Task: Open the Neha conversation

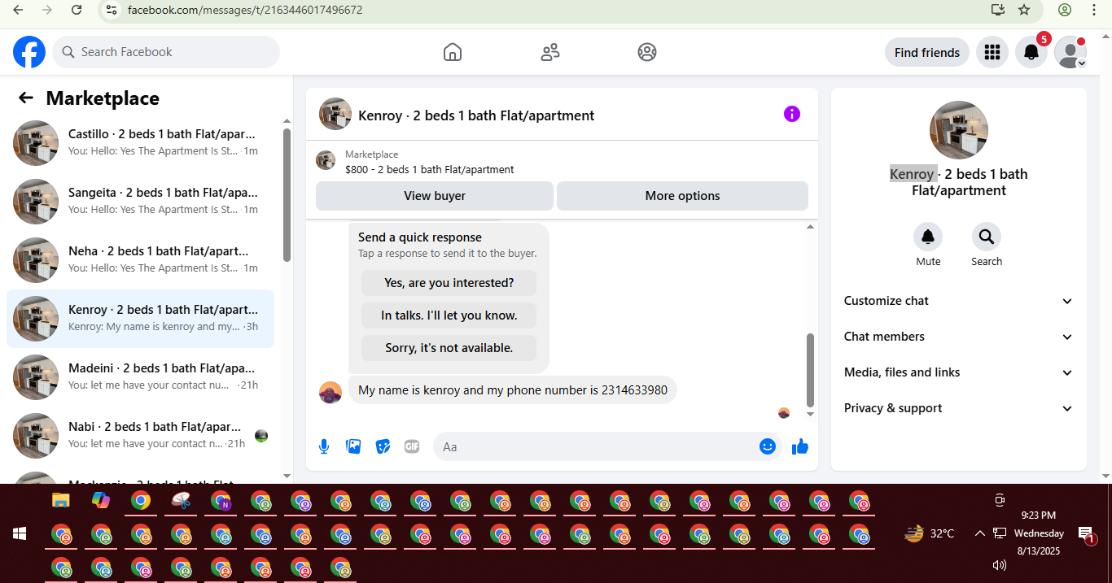Action: pyautogui.click(x=140, y=260)
